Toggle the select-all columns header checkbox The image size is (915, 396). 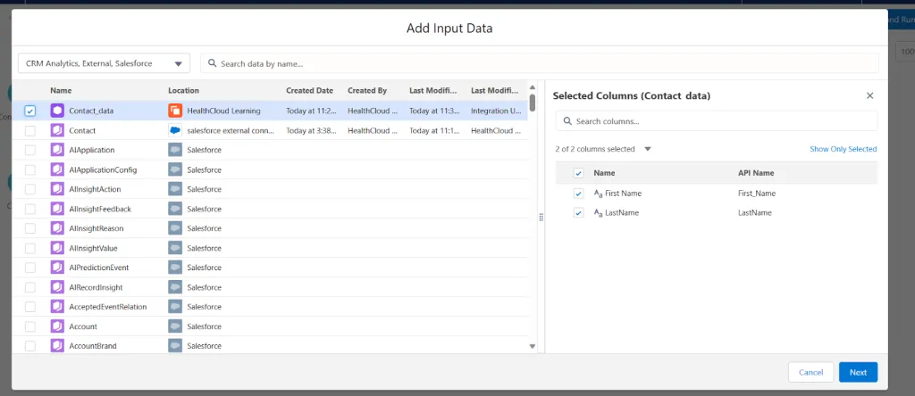point(578,173)
